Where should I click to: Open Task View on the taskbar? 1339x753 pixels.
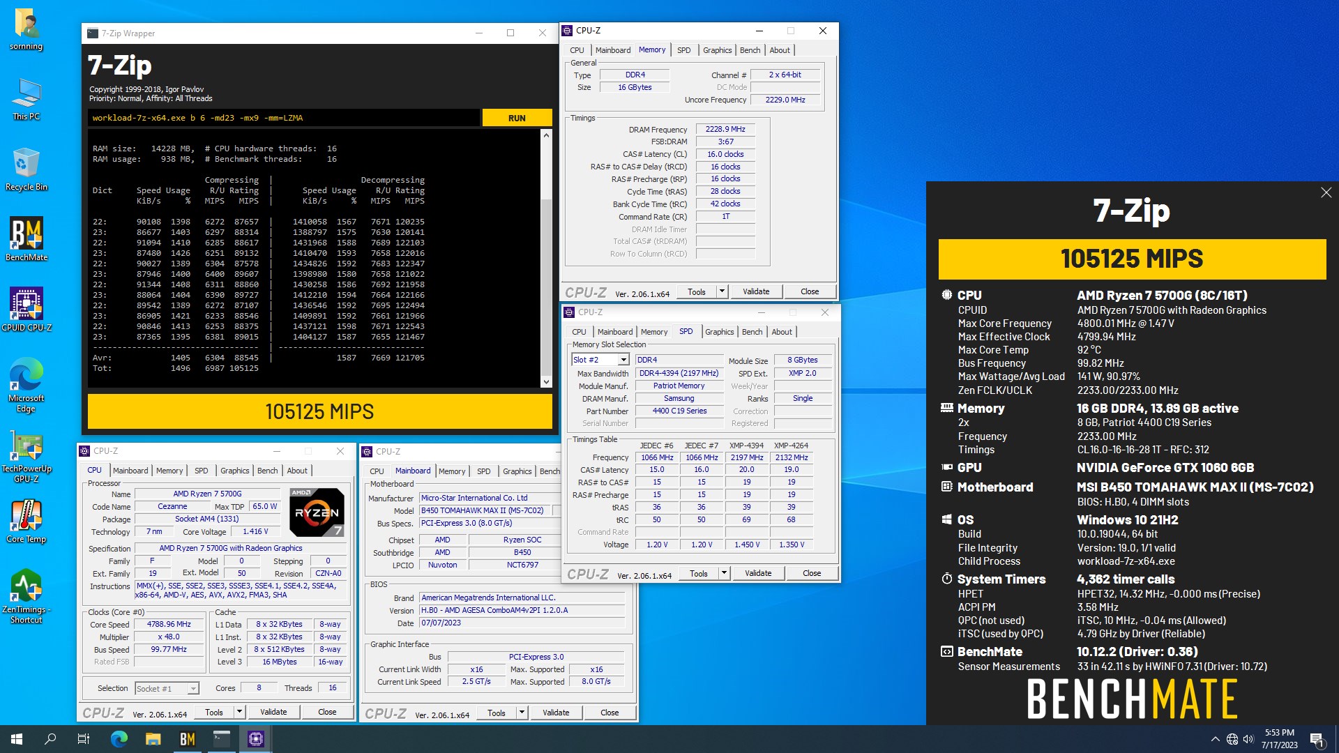(x=84, y=739)
